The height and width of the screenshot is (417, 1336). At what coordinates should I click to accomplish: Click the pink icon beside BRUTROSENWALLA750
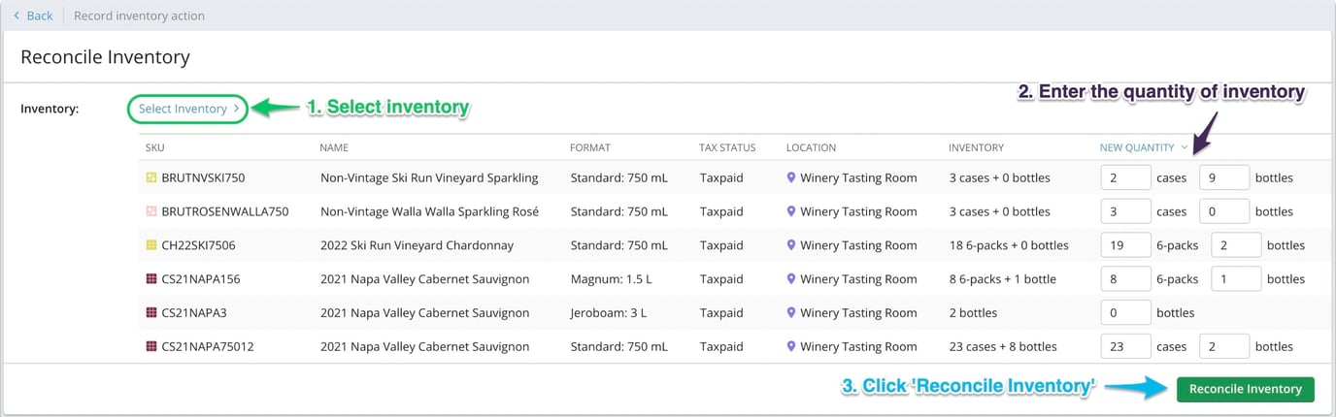pyautogui.click(x=150, y=211)
